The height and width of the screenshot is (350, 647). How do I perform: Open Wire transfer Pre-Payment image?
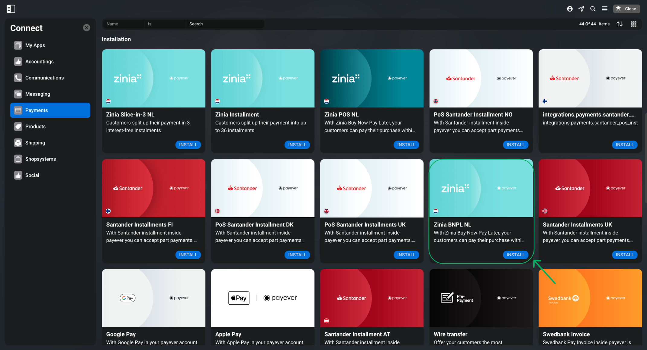tap(481, 298)
